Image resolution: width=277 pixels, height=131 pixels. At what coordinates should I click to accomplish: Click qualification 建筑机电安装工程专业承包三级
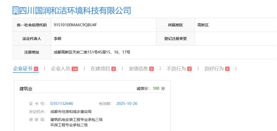(x=77, y=120)
